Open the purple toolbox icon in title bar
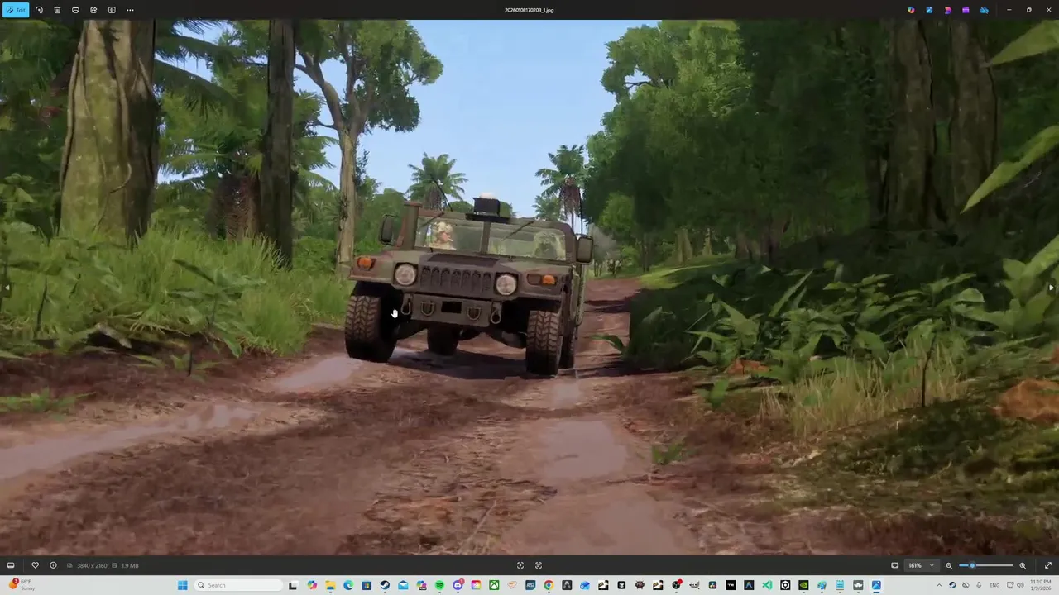This screenshot has height=595, width=1059. [966, 10]
